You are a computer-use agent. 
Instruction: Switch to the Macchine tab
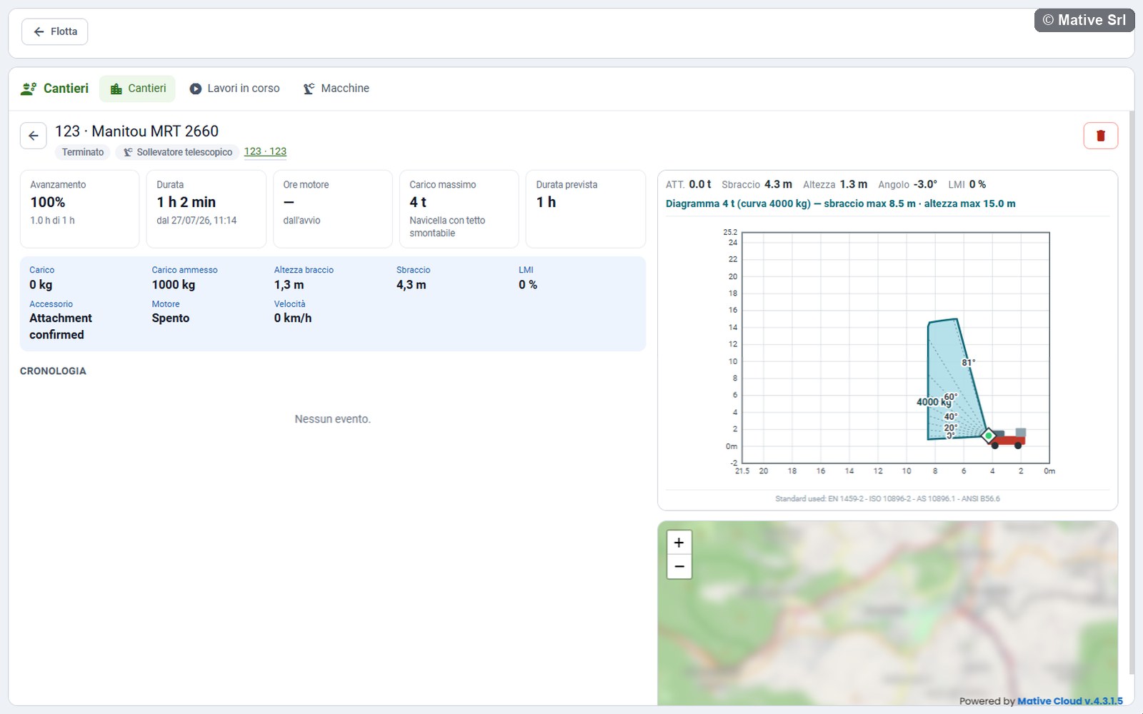[x=336, y=89]
